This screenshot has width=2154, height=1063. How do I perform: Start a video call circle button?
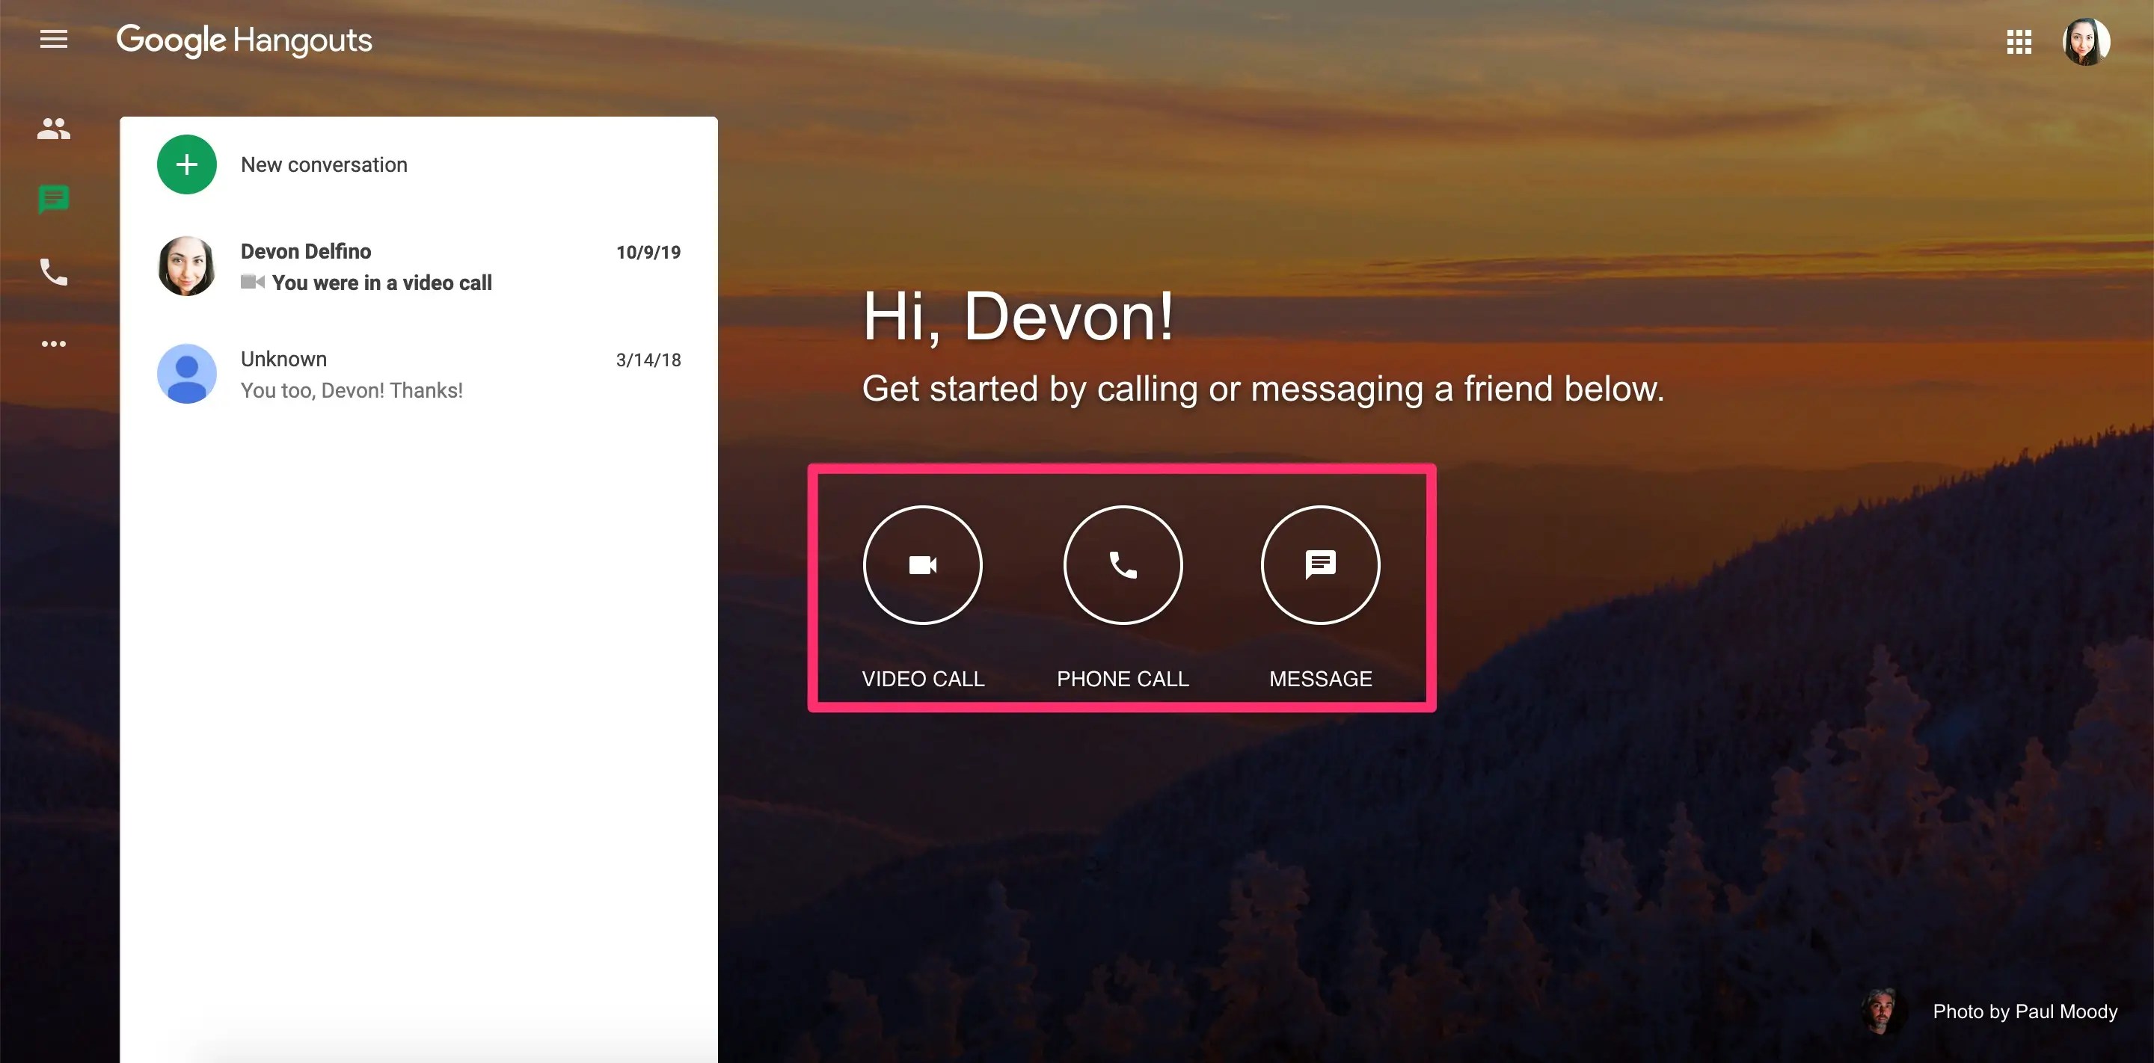tap(922, 565)
